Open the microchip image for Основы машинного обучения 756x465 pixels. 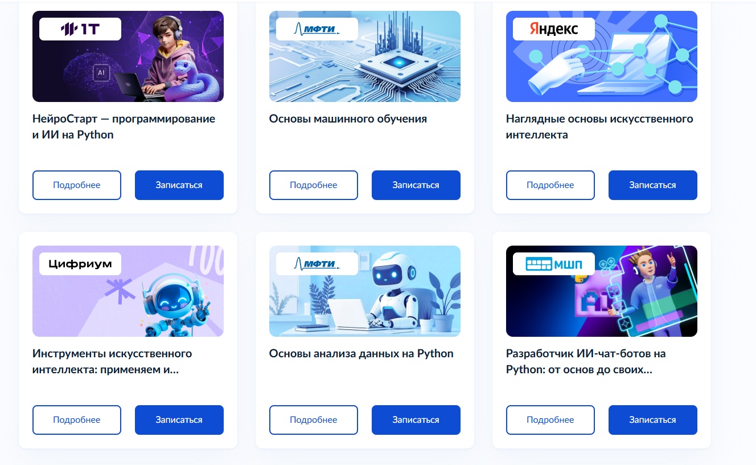[x=365, y=56]
